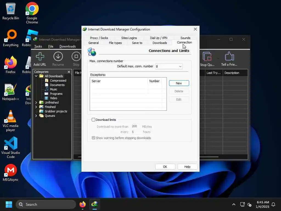
Task: Select the Connection tab
Action: click(x=184, y=42)
